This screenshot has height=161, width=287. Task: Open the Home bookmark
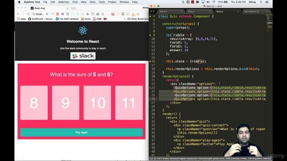(x=86, y=19)
